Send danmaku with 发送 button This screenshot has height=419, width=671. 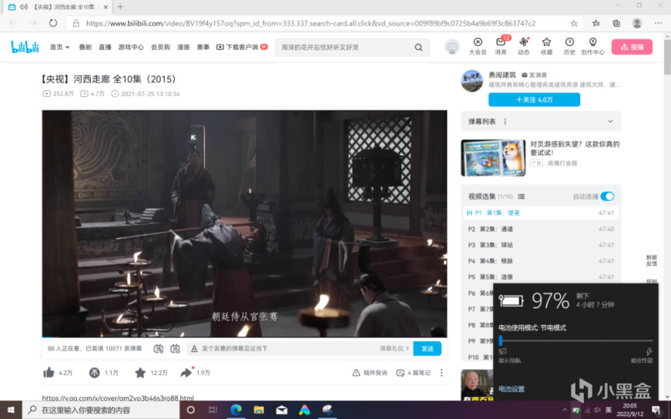(x=427, y=348)
